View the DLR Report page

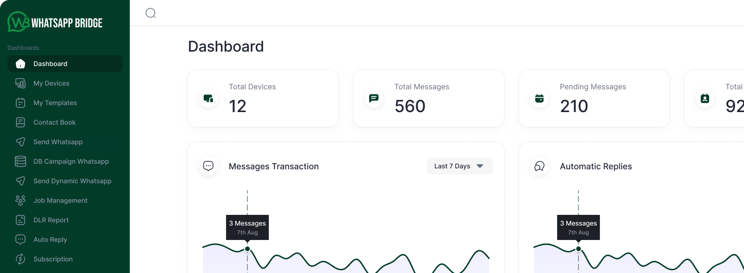tap(51, 220)
